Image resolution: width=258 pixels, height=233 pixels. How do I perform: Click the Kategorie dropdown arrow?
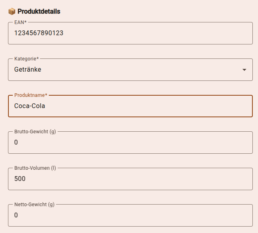[x=244, y=70]
